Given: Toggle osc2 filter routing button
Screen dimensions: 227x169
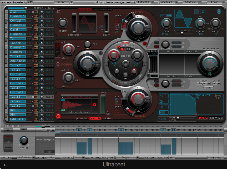Looking at the screenshot, I should point(124,92).
